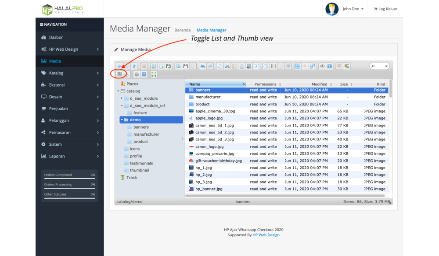Screen dimensions: 439x256
Task: Click the Undo arrow in toolbar
Action: coord(202,66)
